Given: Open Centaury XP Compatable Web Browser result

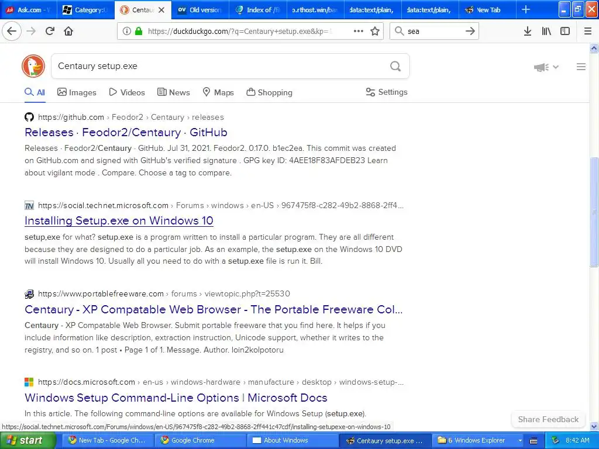Looking at the screenshot, I should coord(214,309).
